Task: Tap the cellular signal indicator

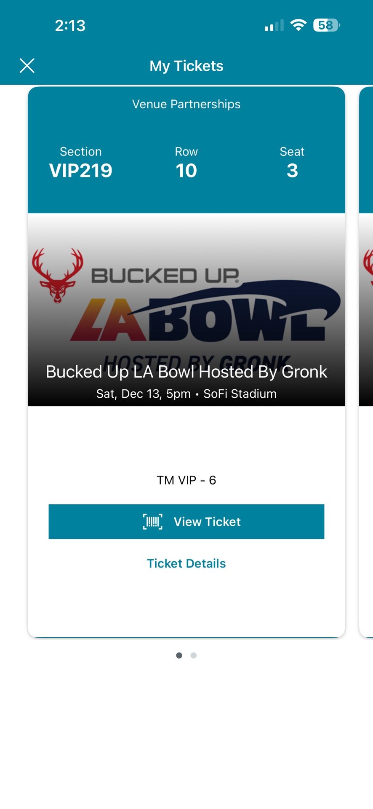Action: 274,25
